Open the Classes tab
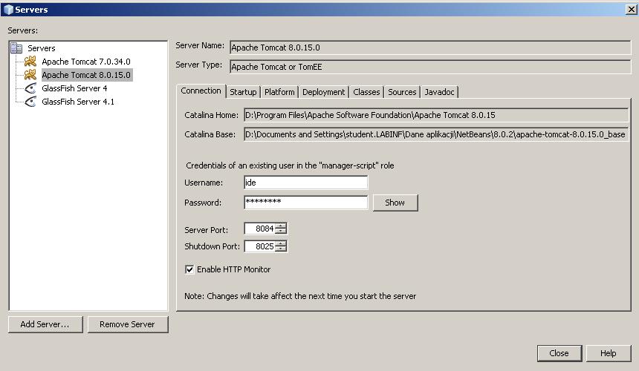The width and height of the screenshot is (639, 371). click(366, 92)
